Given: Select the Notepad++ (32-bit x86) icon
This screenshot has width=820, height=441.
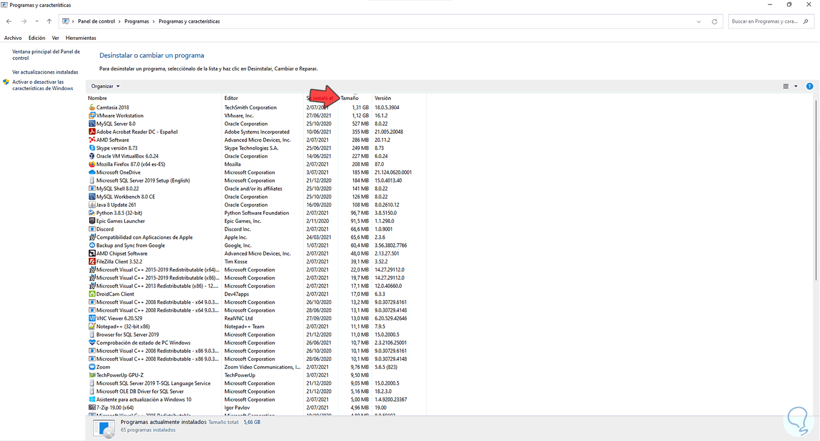Looking at the screenshot, I should (92, 327).
